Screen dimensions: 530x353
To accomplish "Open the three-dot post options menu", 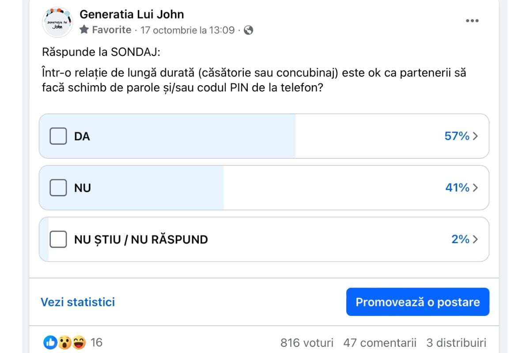I will [472, 21].
